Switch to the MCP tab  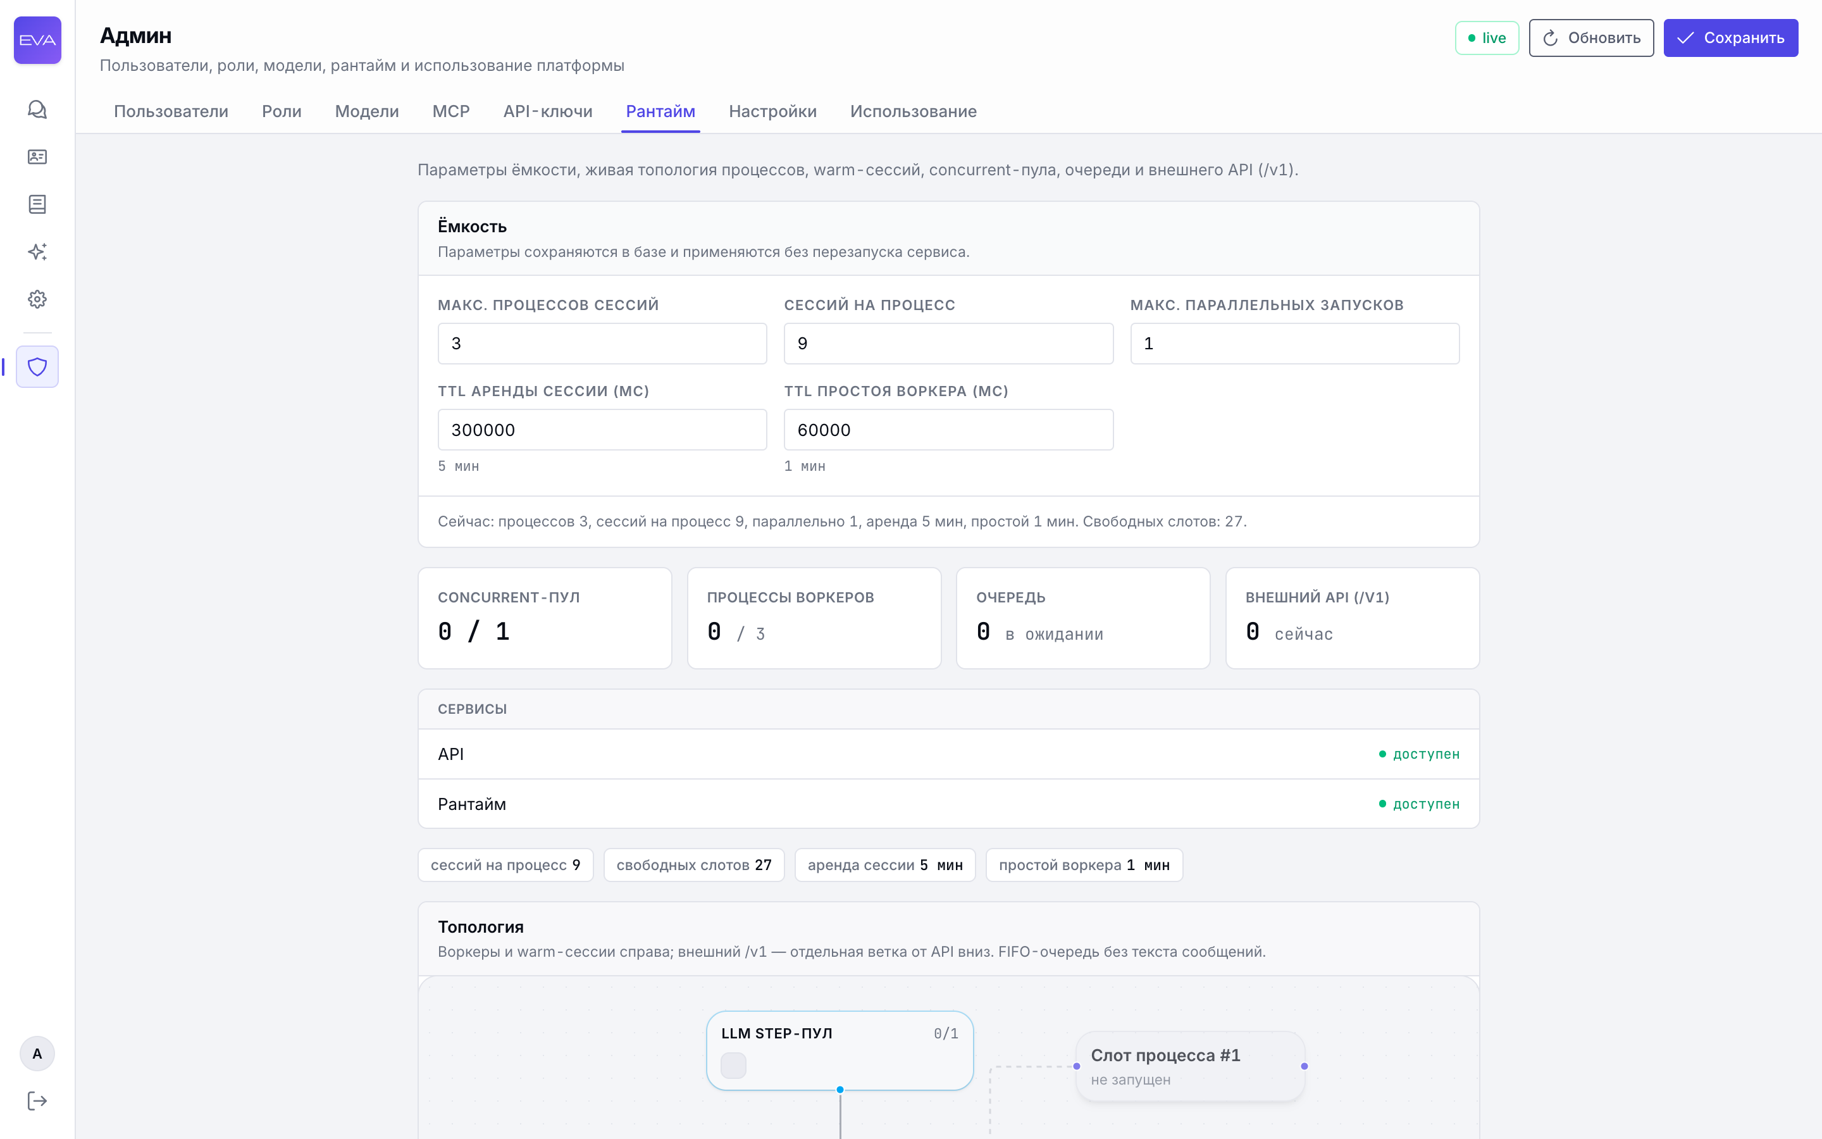451,111
